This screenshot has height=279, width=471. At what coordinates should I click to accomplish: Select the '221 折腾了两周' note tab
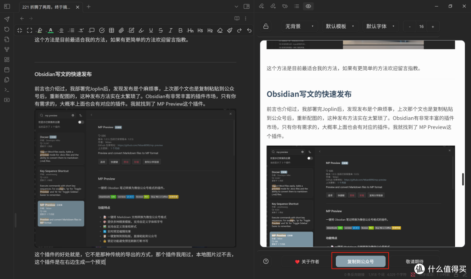coord(46,7)
